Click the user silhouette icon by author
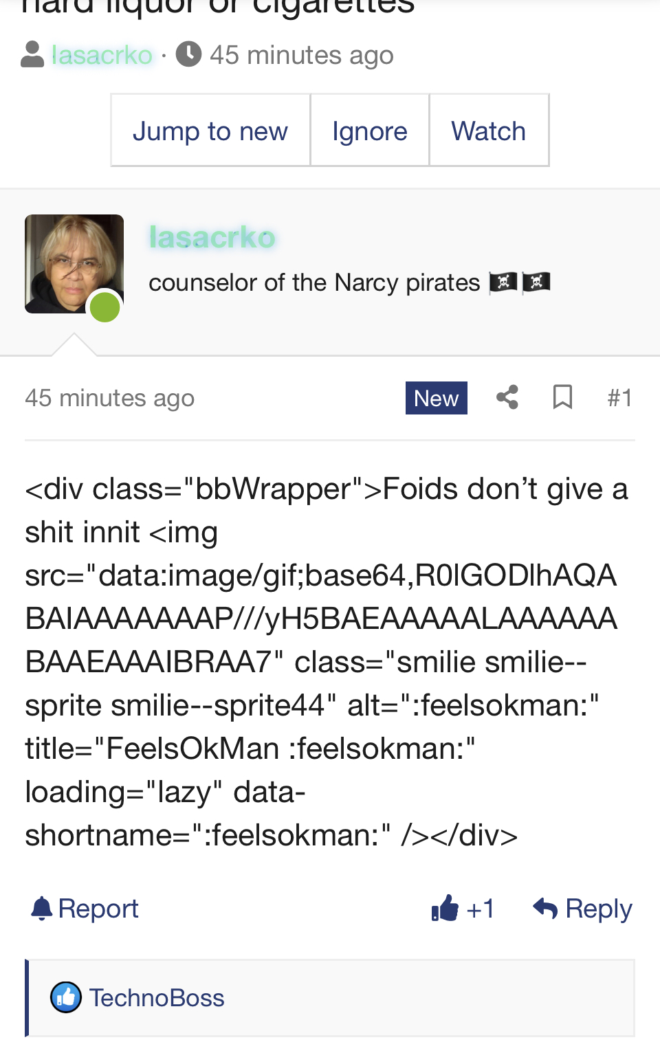Screen dimensions: 660x1053 tap(32, 54)
